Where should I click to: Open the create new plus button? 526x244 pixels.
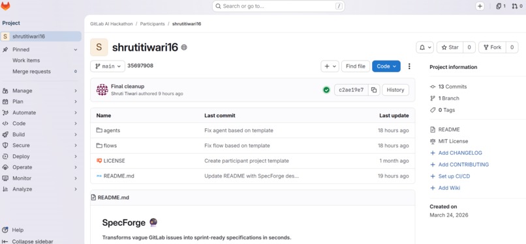(480, 6)
